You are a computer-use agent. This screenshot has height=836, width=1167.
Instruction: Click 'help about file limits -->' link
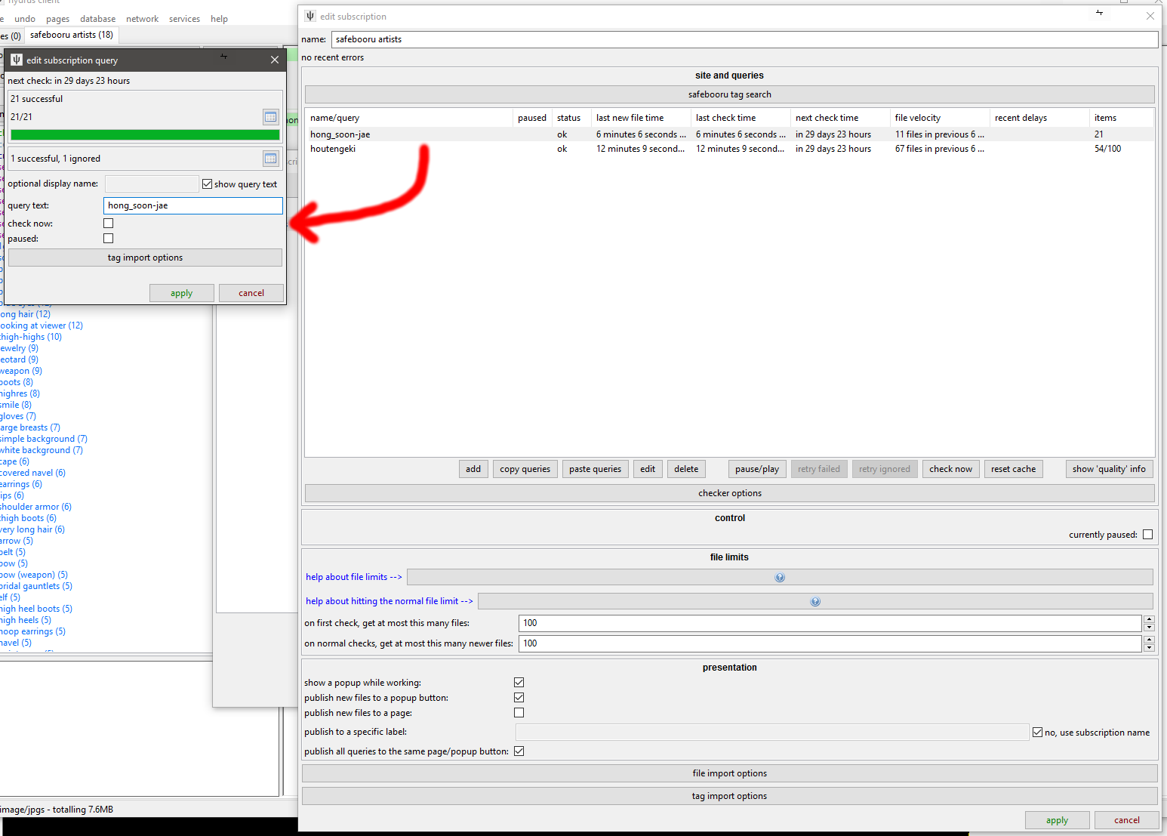point(354,577)
